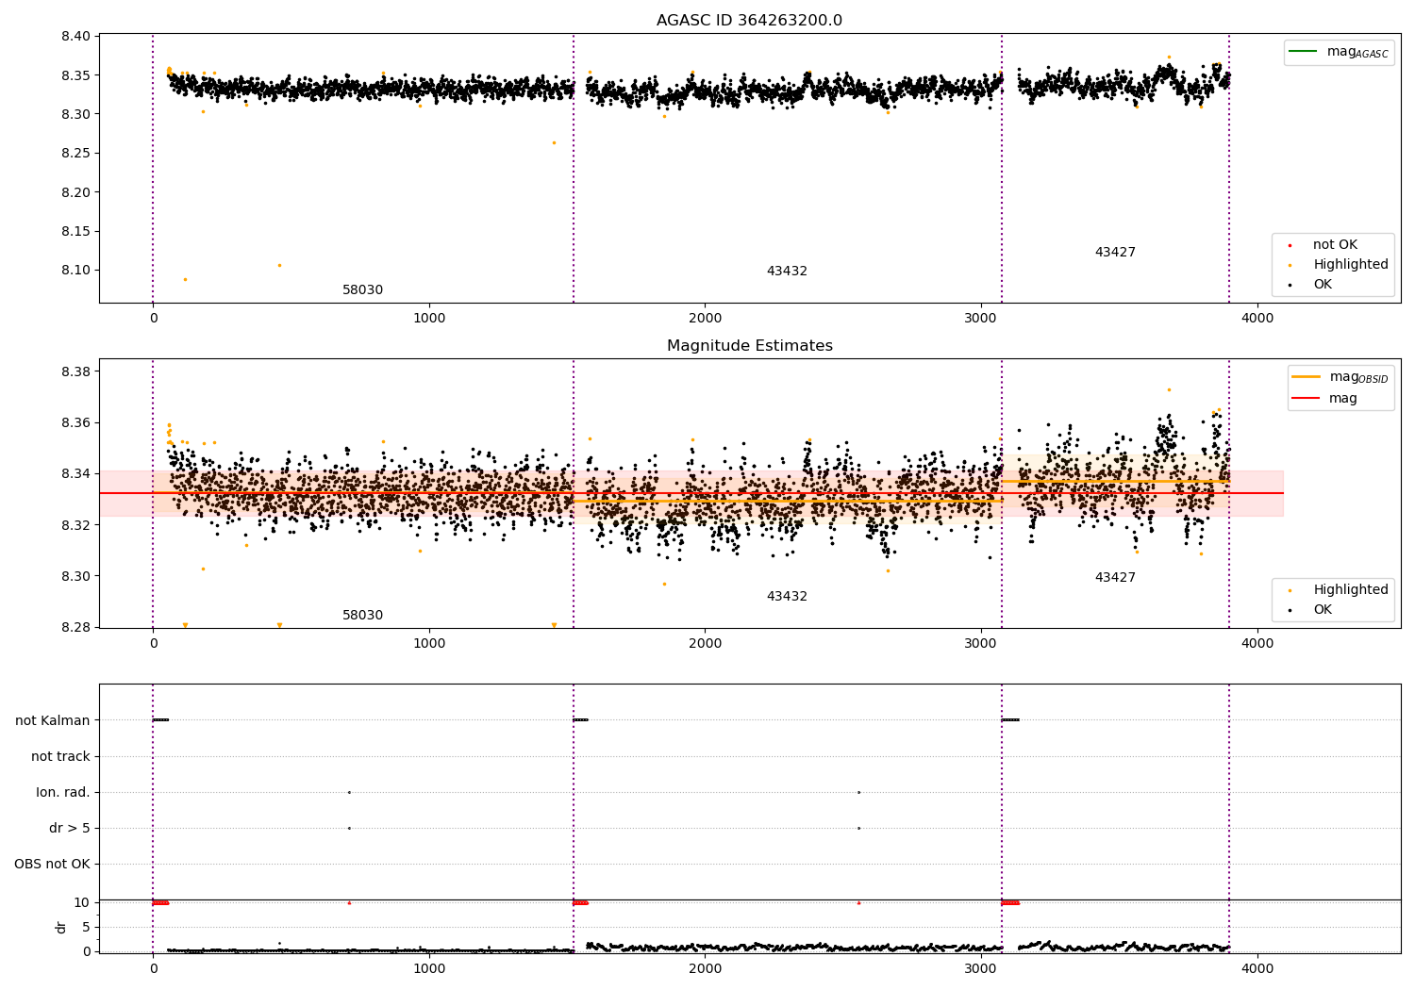1415x990 pixels.
Task: Click the lowest orange outlier point in top plot
Action: point(185,279)
